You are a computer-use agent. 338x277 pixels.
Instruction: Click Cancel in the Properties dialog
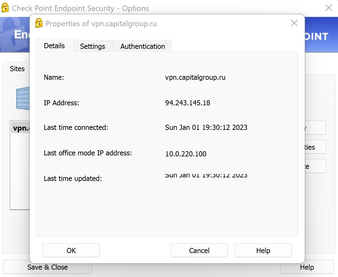199,250
